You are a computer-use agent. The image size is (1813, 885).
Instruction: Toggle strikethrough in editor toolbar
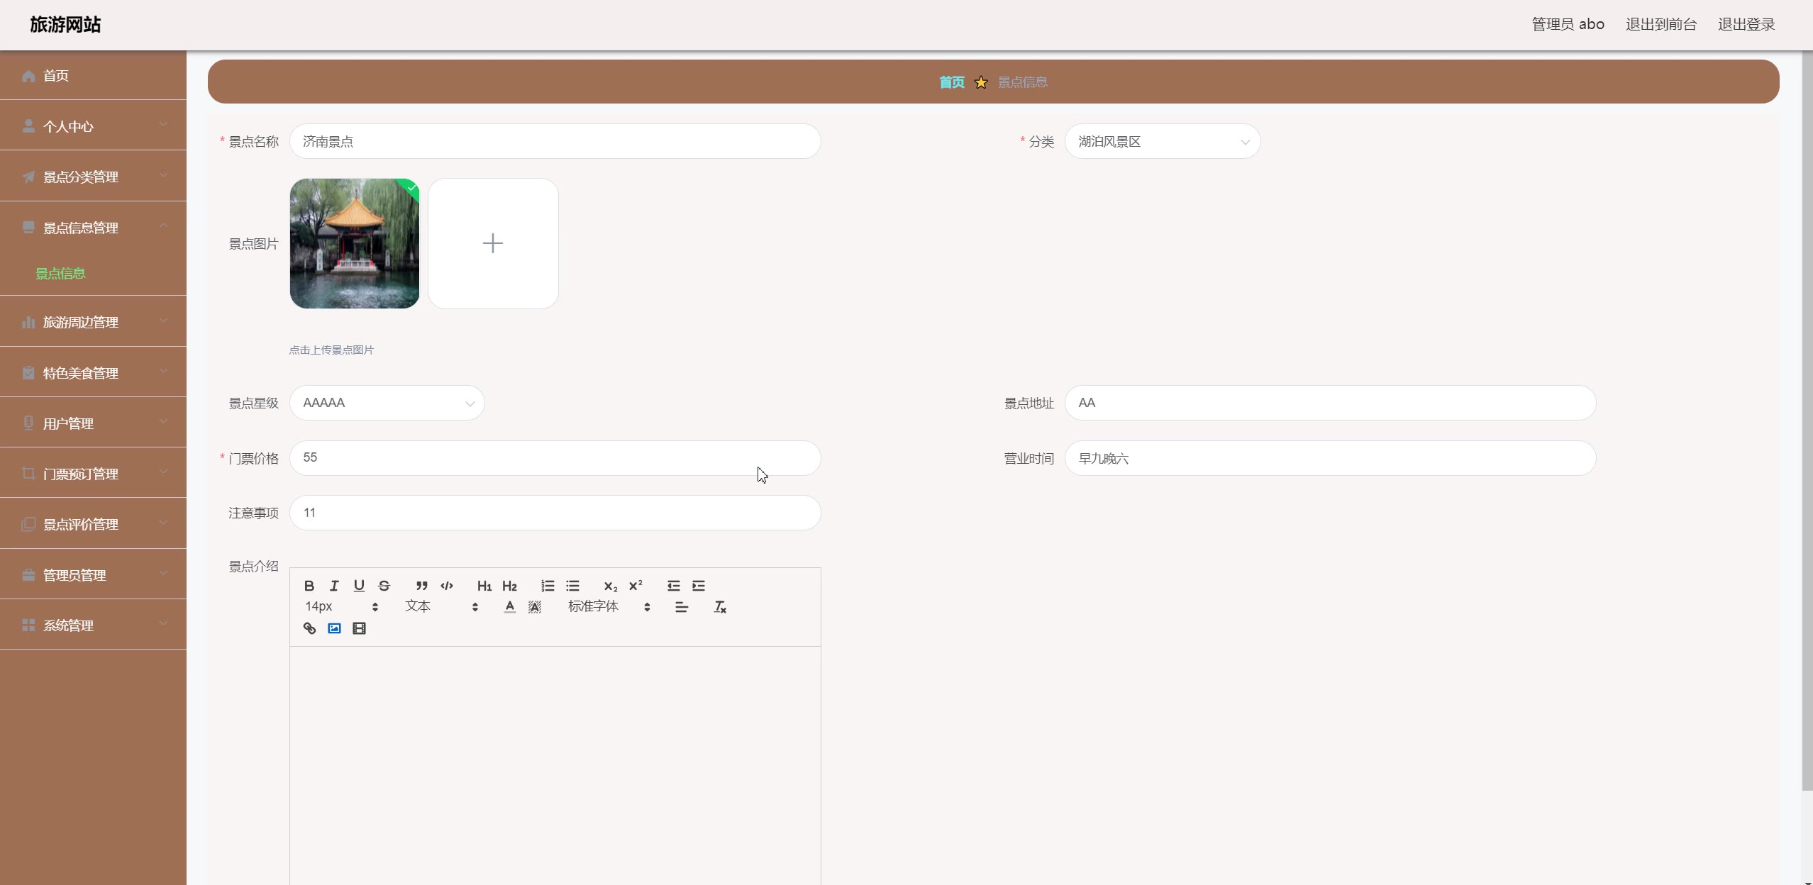click(x=384, y=586)
